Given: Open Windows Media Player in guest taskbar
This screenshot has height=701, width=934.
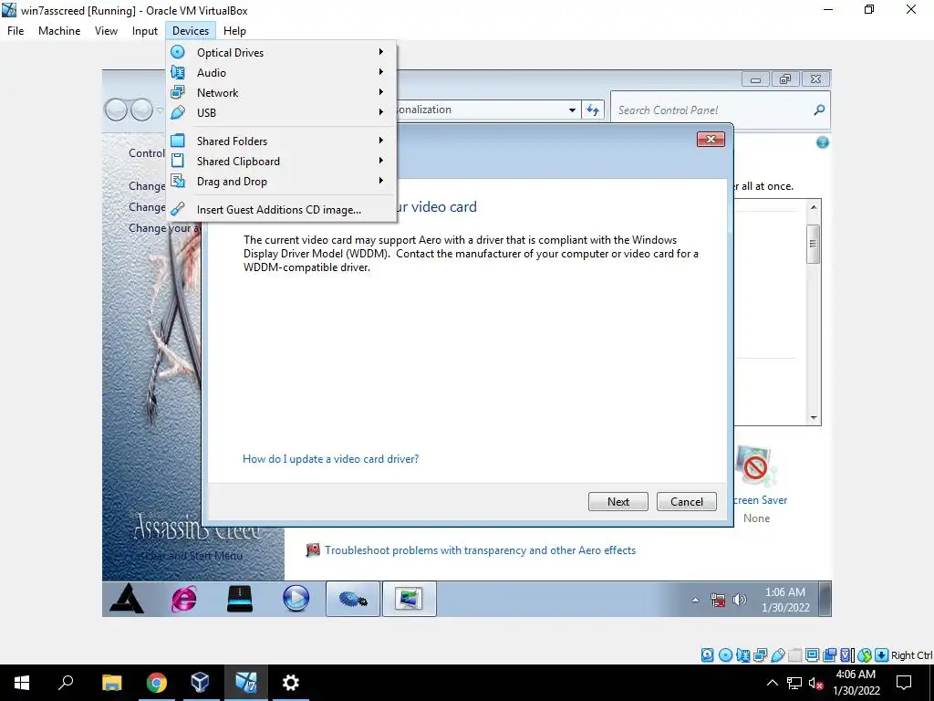Looking at the screenshot, I should point(296,599).
